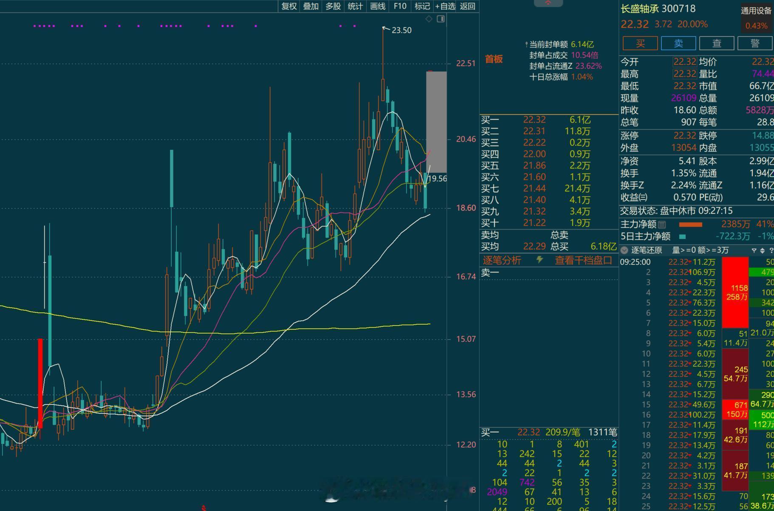Image resolution: width=774 pixels, height=511 pixels.
Task: Click the 查 lookup button
Action: coord(717,43)
